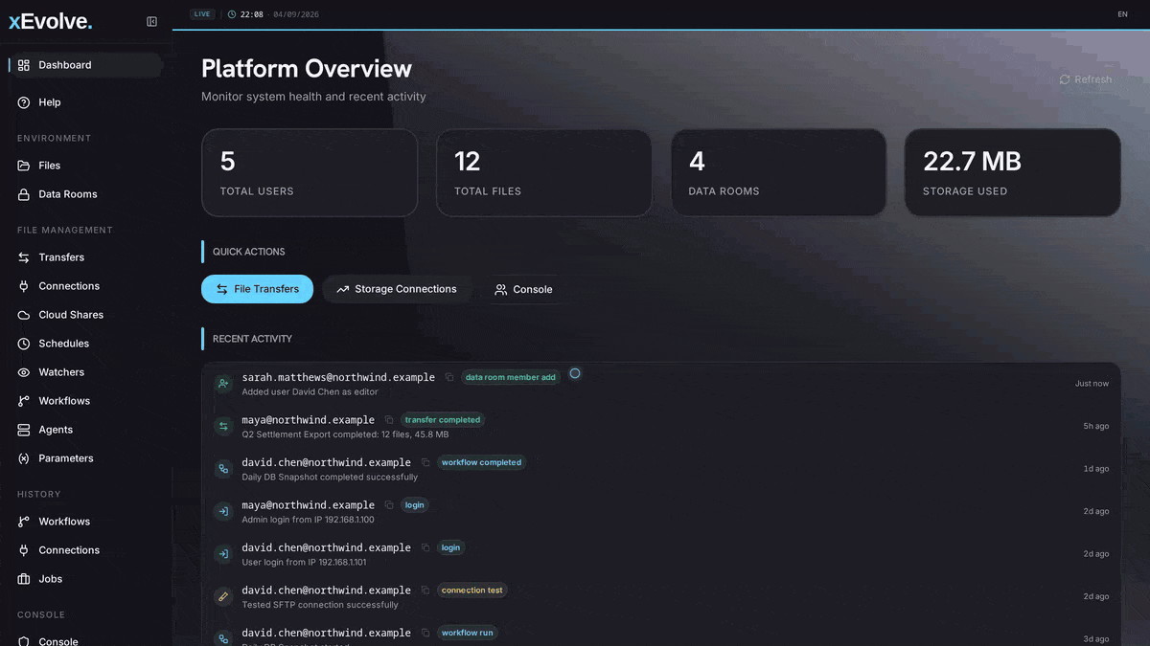
Task: Open Console at sidebar bottom
Action: point(85,639)
